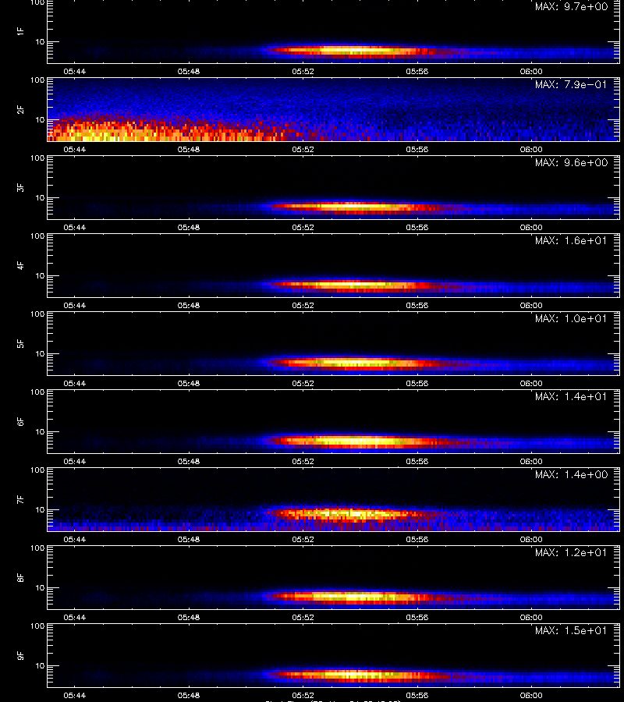Click the 3F panel axis label
The image size is (624, 702).
click(20, 187)
